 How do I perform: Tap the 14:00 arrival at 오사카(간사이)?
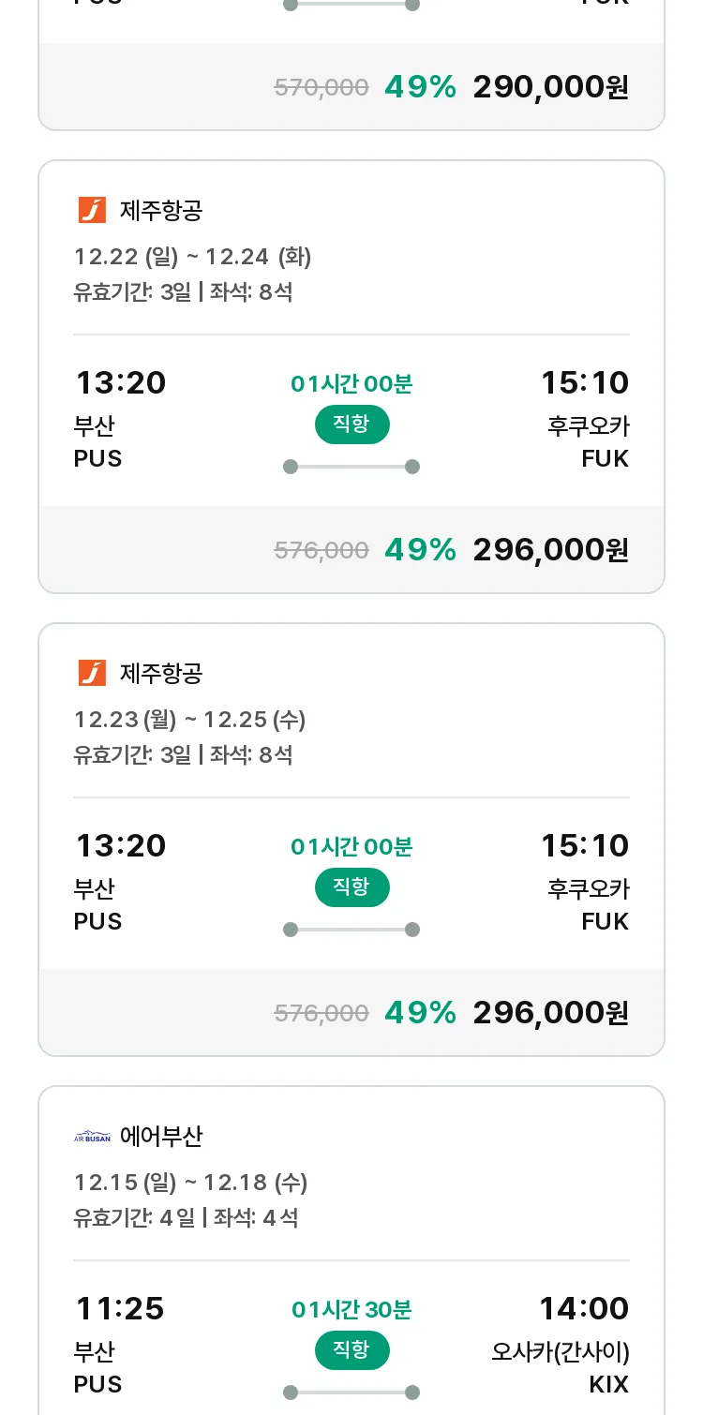click(x=584, y=1308)
